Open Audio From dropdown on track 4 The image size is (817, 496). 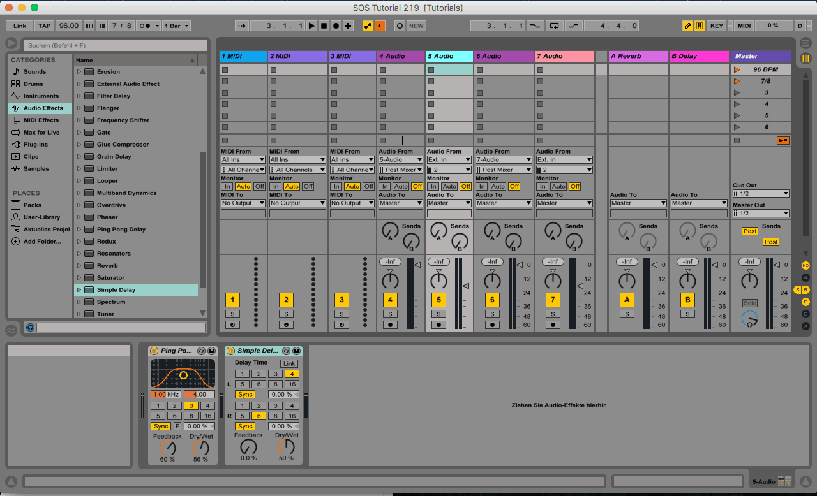(401, 160)
